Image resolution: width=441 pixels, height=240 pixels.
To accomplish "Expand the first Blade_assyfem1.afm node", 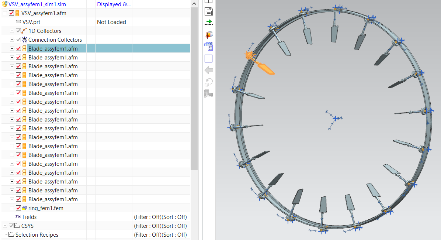I will pyautogui.click(x=12, y=48).
